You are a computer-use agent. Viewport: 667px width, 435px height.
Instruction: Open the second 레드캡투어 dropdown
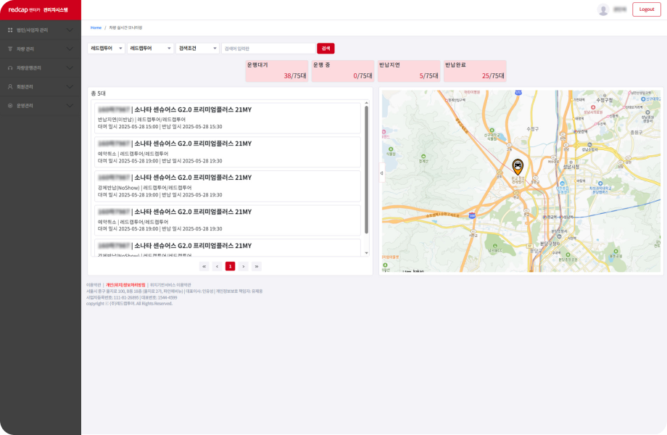point(150,49)
